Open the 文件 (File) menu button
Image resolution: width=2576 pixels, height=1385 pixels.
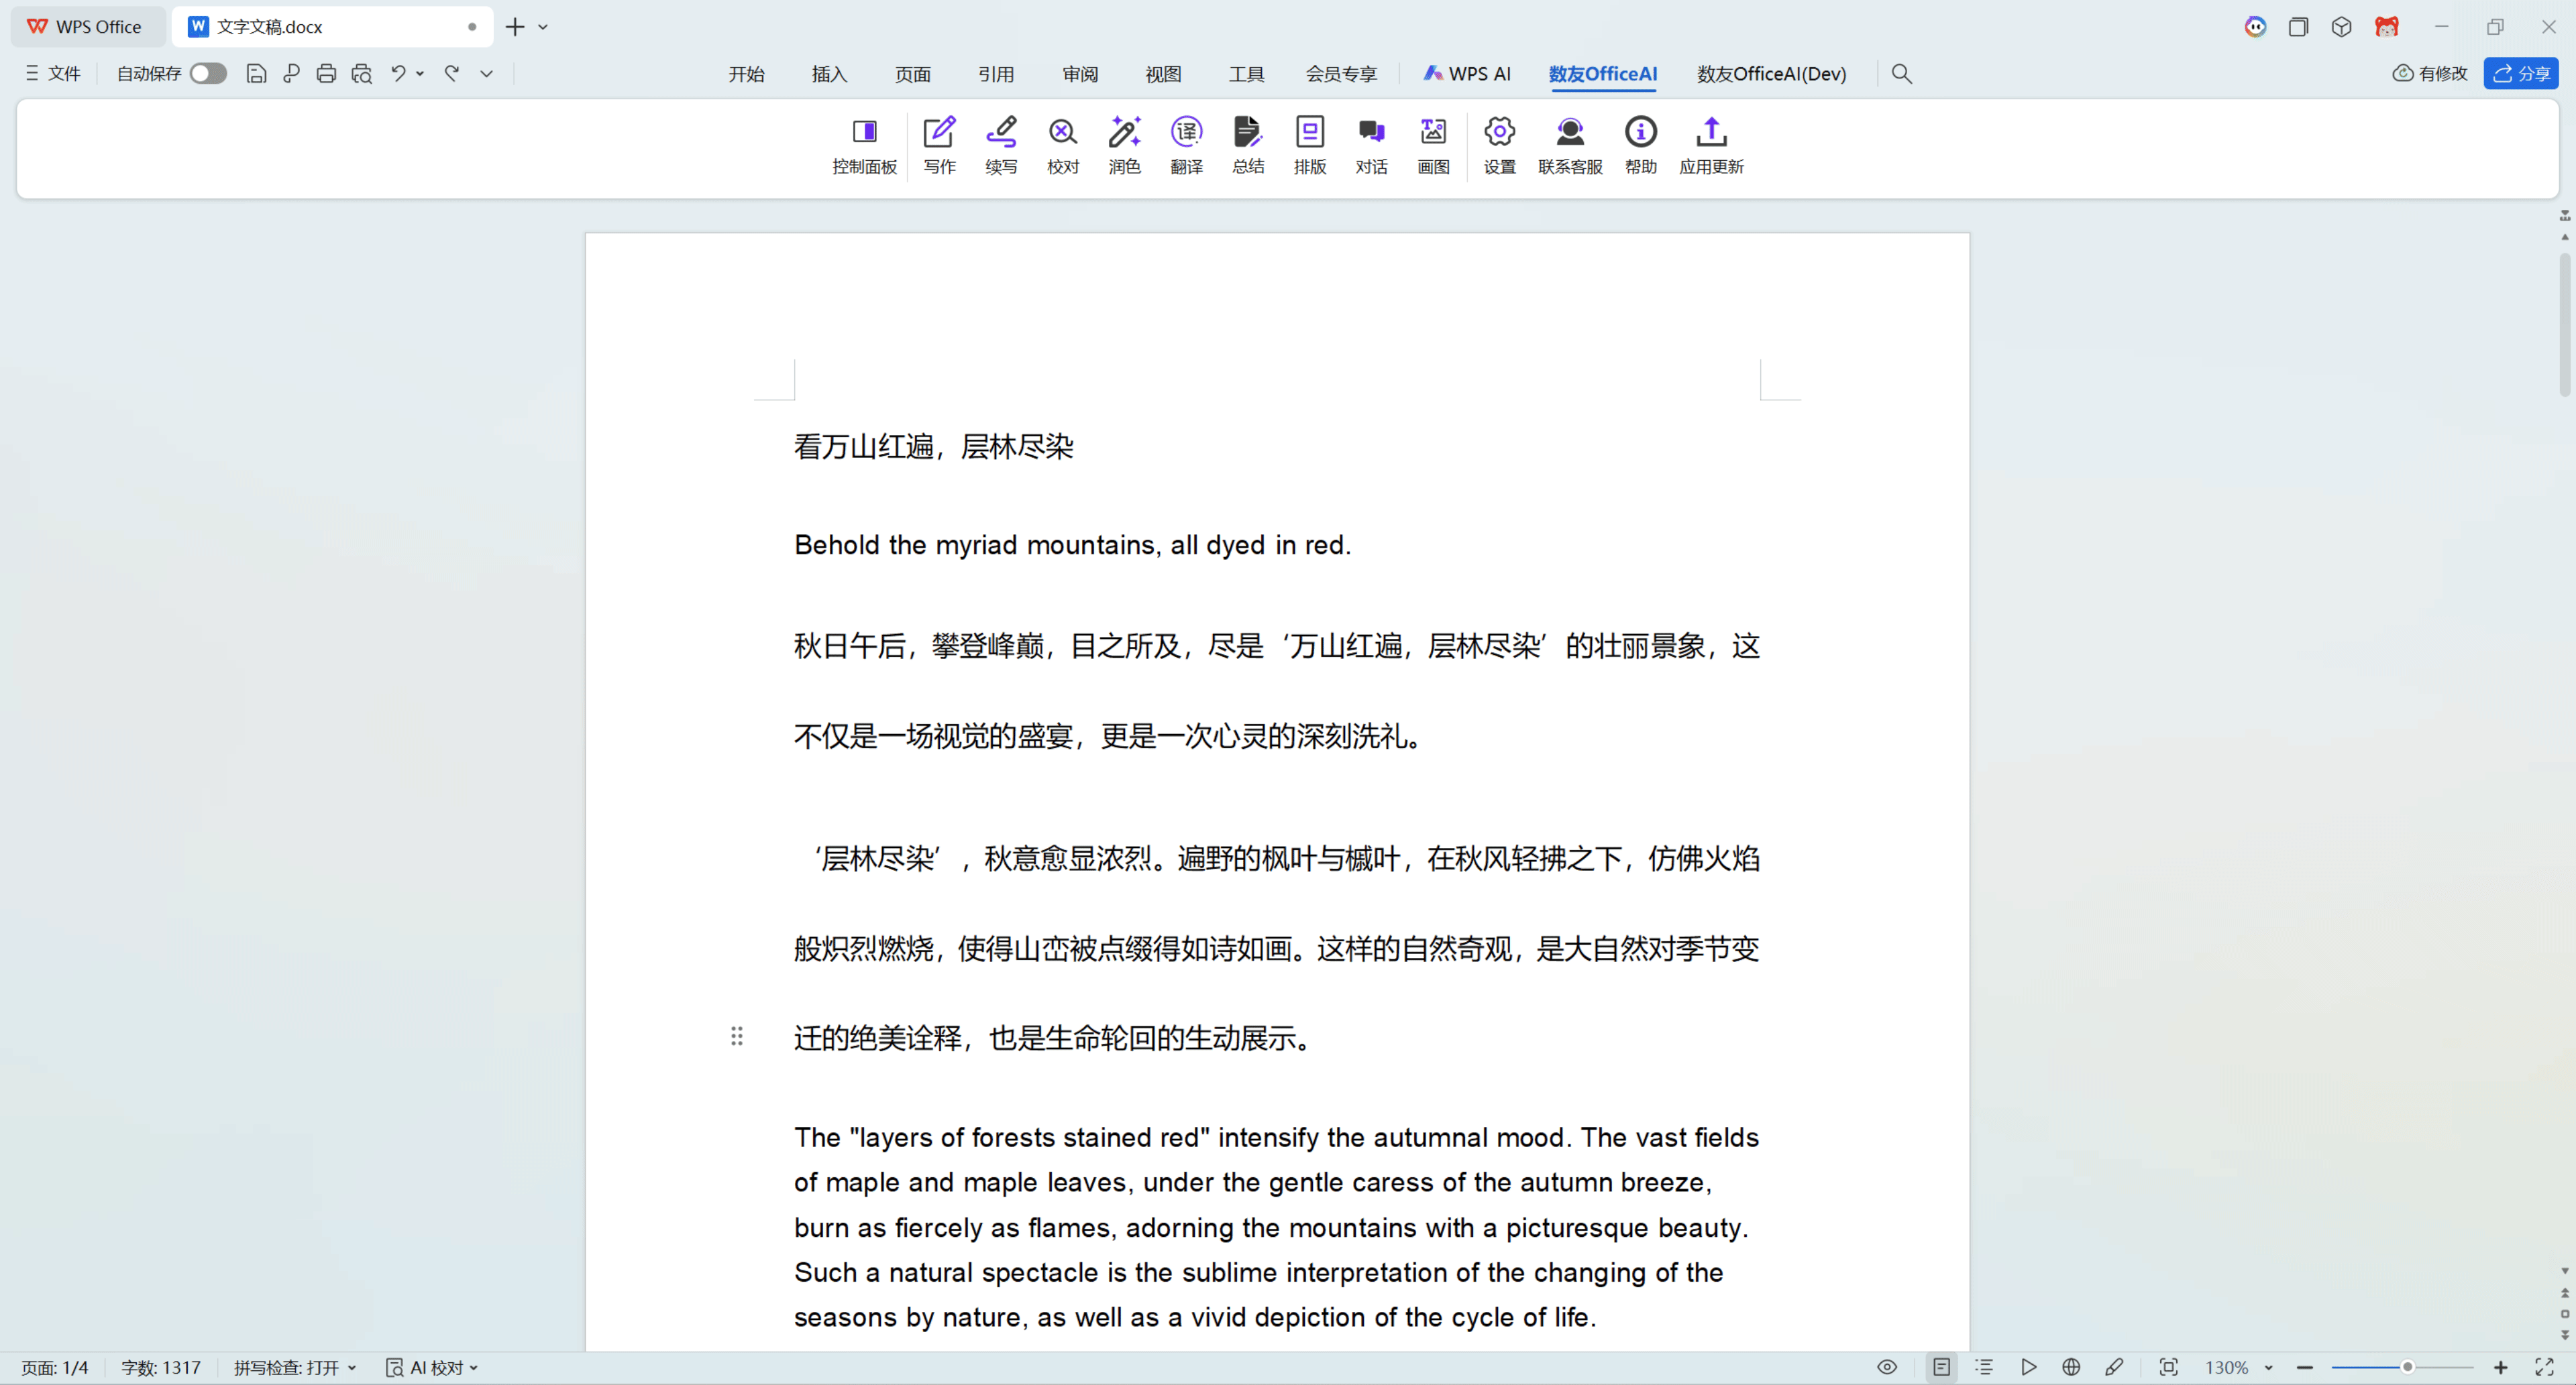pos(53,73)
